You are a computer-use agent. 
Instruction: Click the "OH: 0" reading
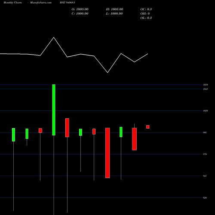point(145,14)
